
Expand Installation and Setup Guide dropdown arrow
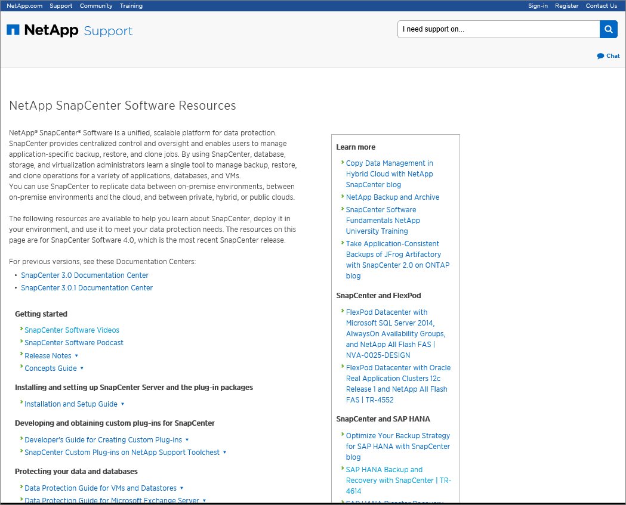(x=122, y=404)
